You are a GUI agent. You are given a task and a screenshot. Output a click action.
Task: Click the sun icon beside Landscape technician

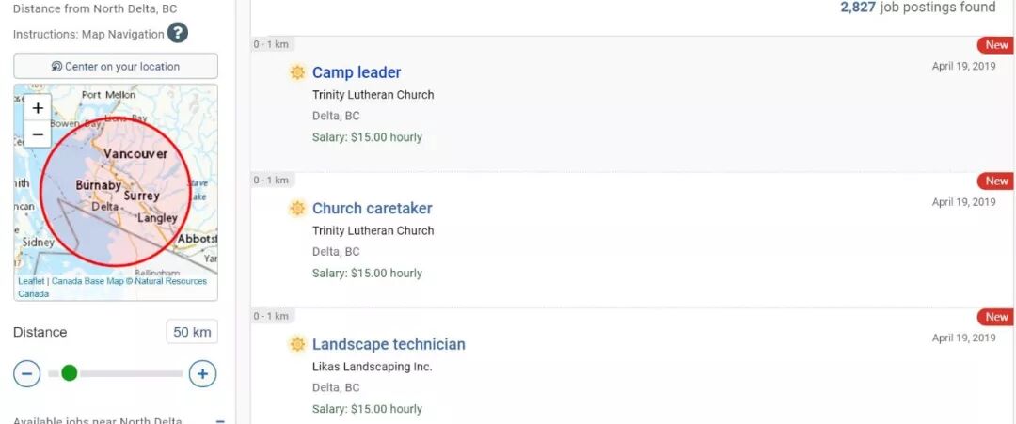(x=297, y=344)
